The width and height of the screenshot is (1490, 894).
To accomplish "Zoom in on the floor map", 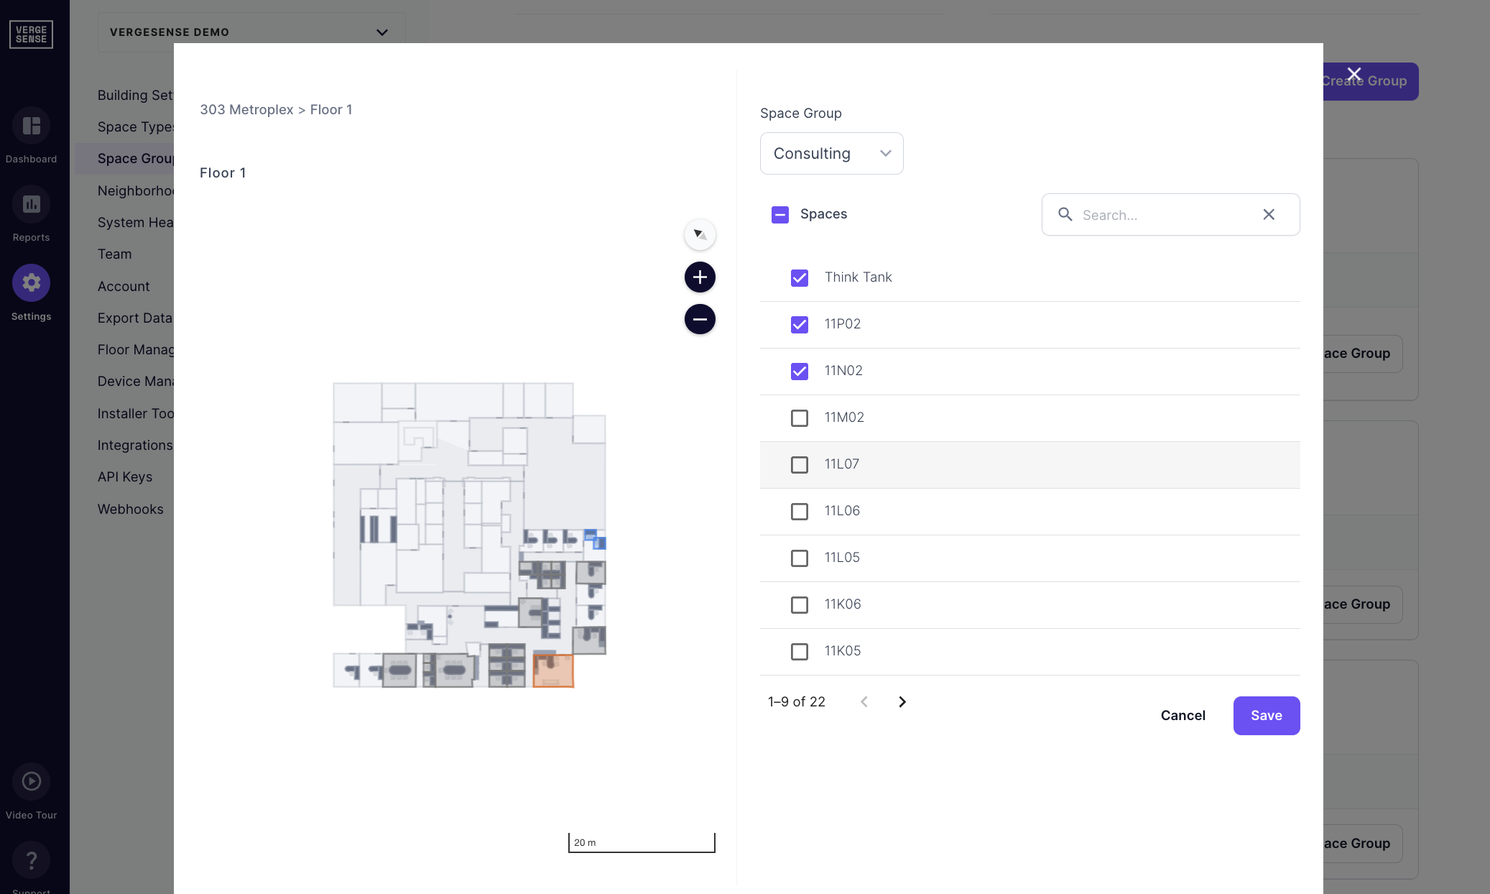I will 700,277.
